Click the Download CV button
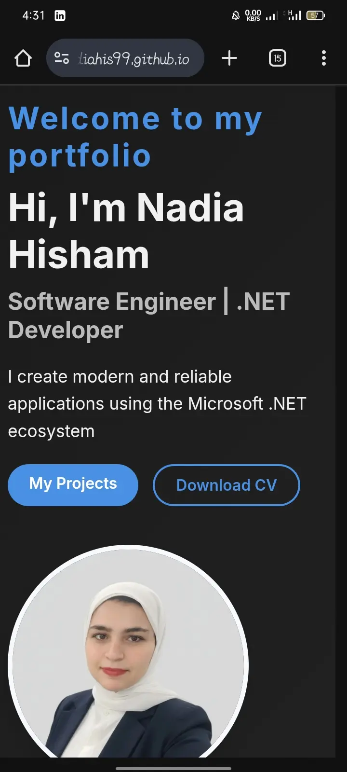 [x=226, y=485]
